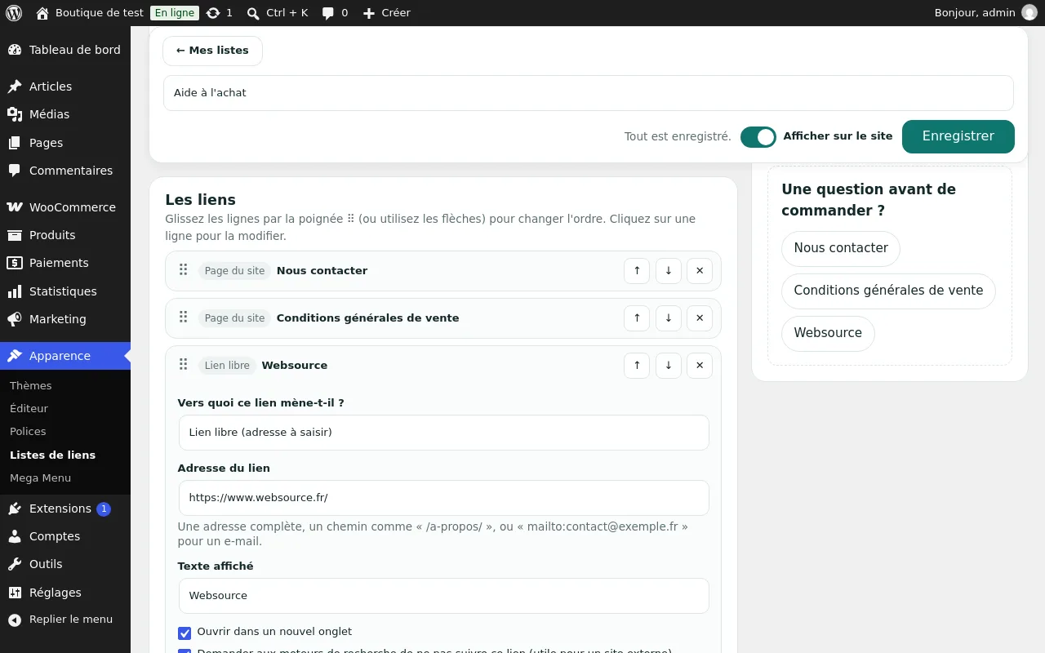Open the Pages menu

[x=65, y=143]
